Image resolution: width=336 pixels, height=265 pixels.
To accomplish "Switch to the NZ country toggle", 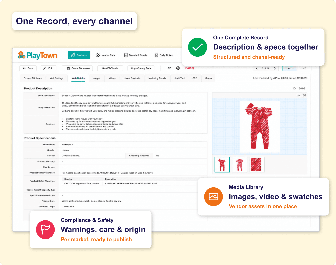I will pos(304,68).
